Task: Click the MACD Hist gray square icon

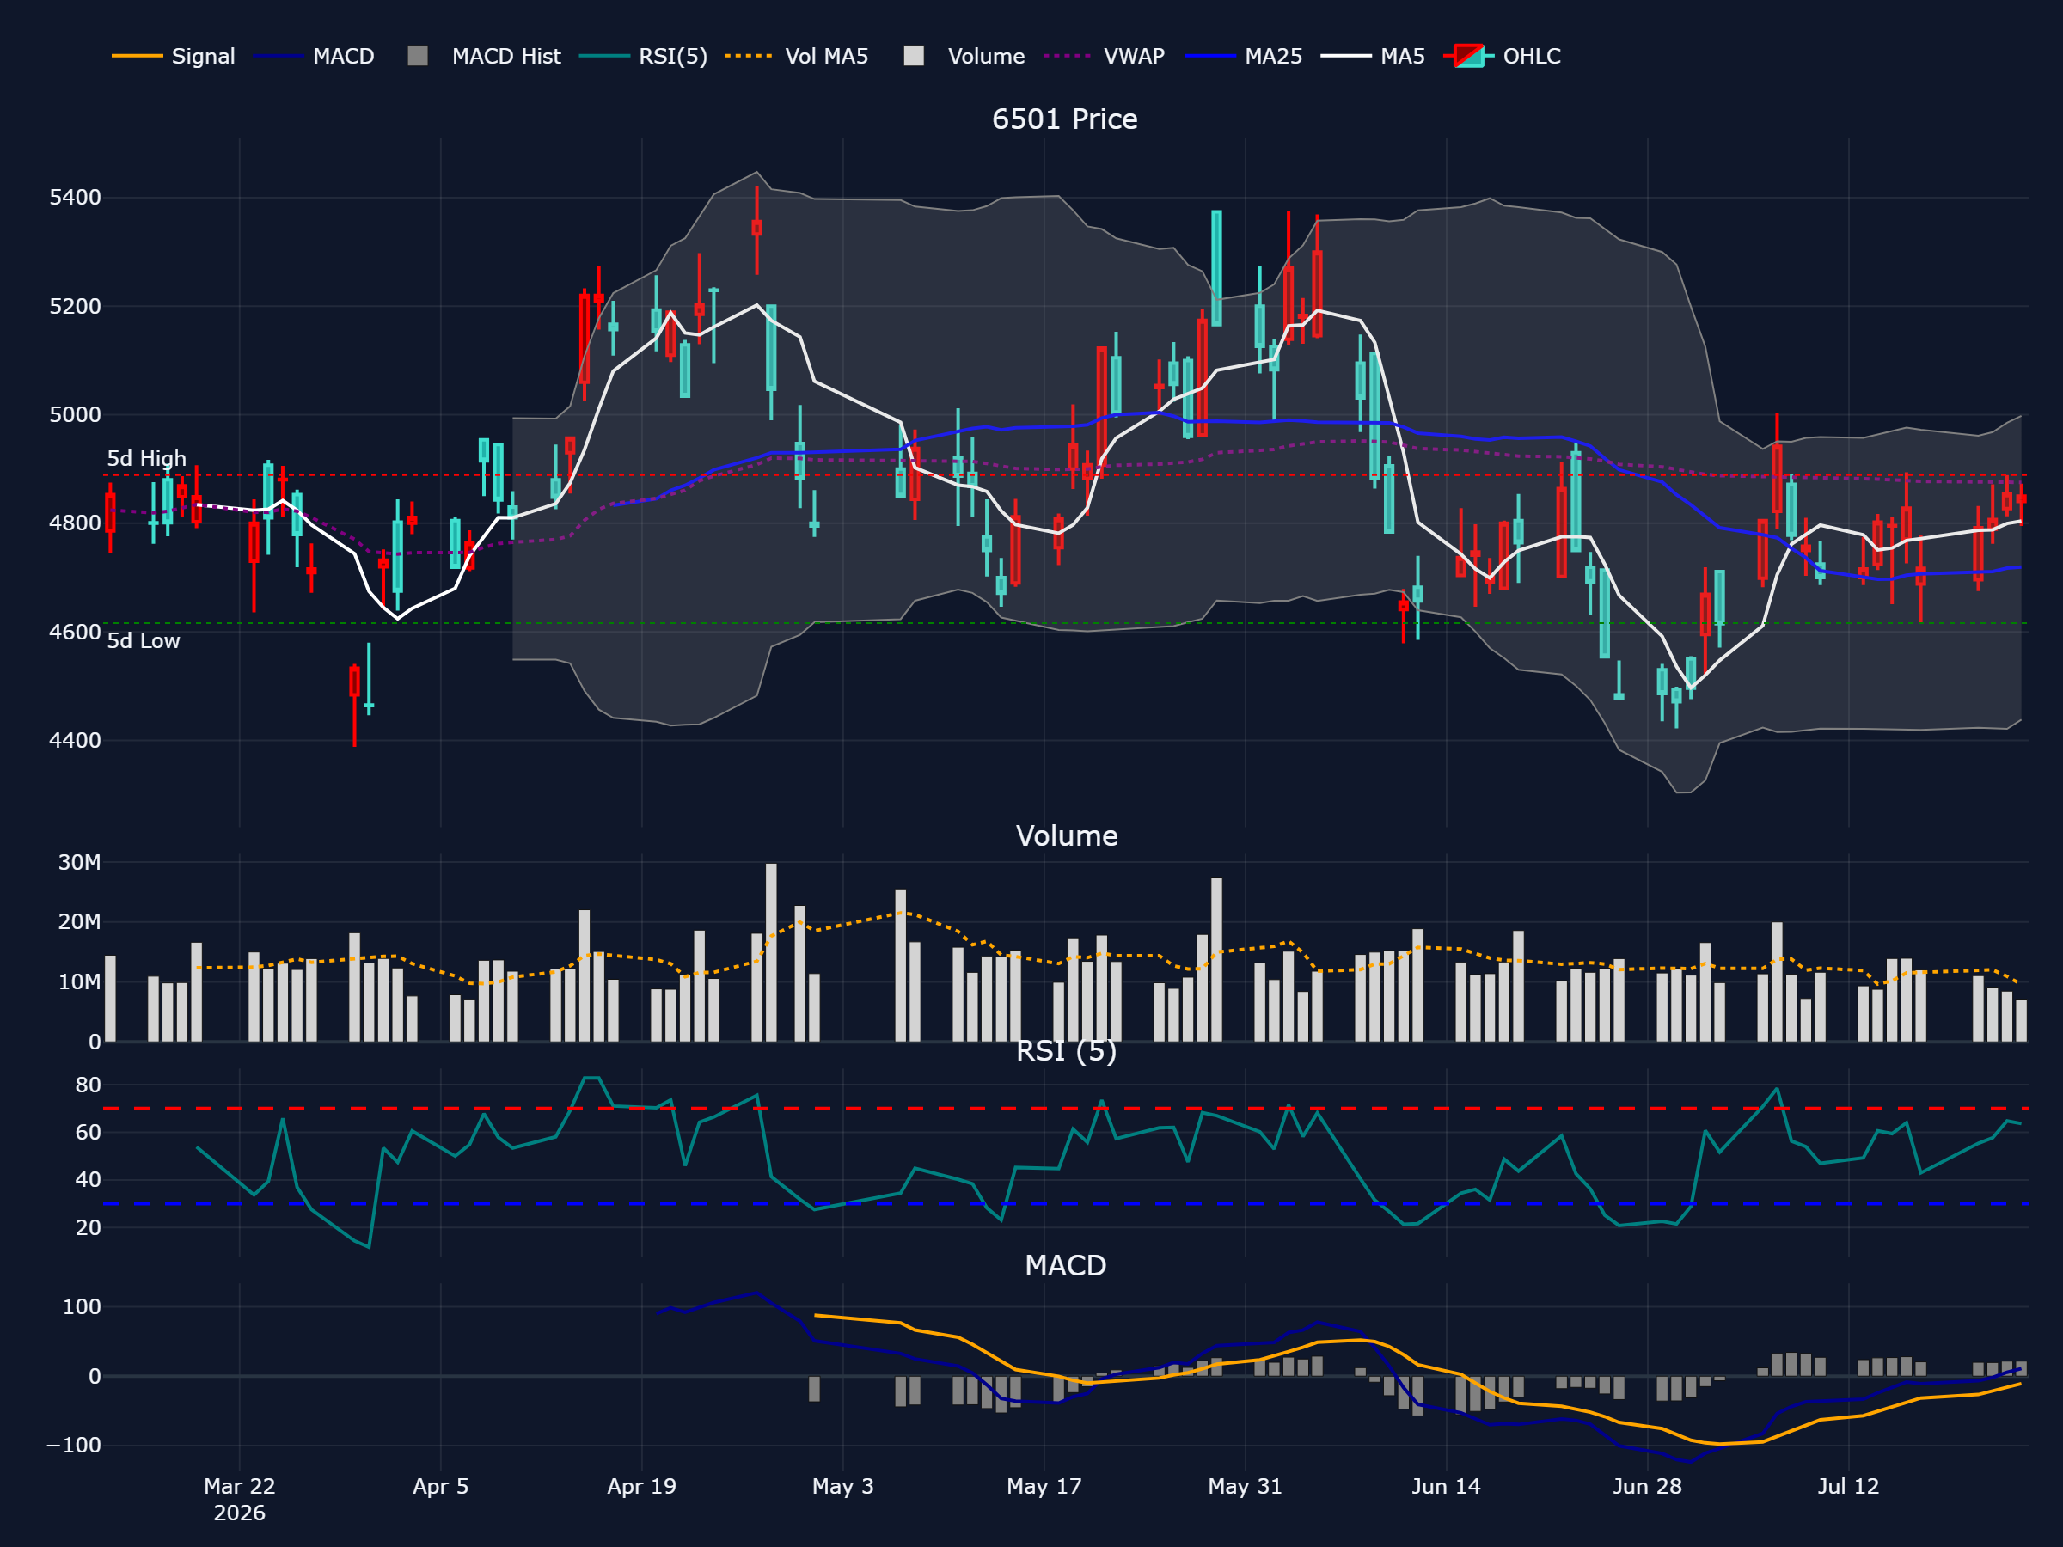Action: coord(418,56)
